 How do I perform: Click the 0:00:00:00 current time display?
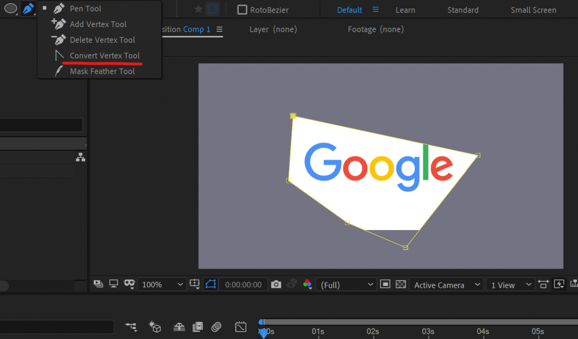coord(243,285)
